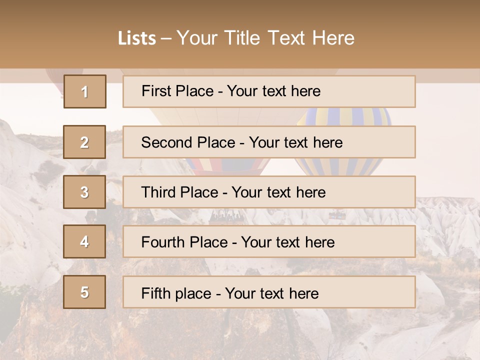
Task: Select the number 1 box
Action: point(85,91)
